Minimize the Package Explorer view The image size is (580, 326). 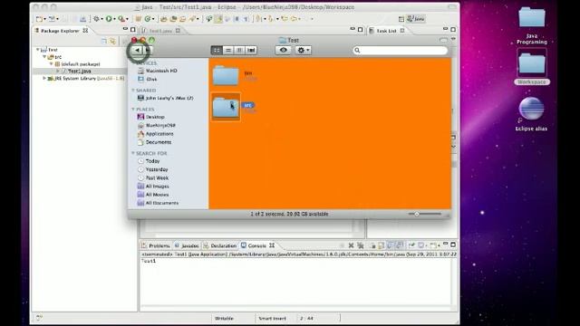(125, 29)
